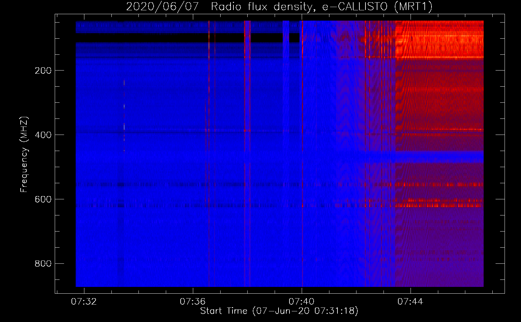Click the 07:36 time tick label
This screenshot has width=521, height=322.
[193, 302]
